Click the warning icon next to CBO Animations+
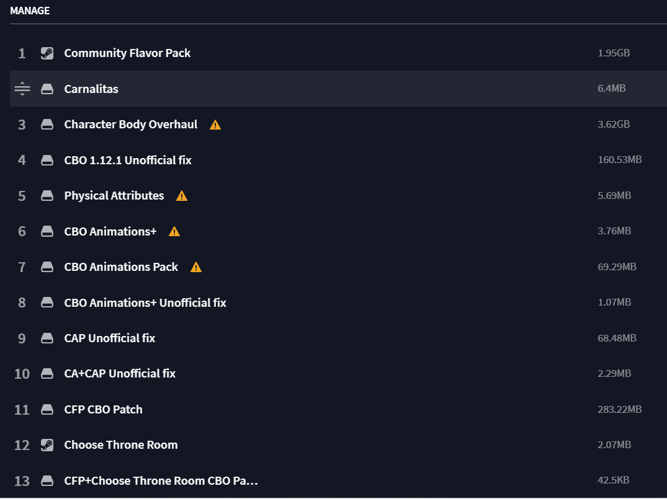The image size is (667, 499). coord(174,231)
